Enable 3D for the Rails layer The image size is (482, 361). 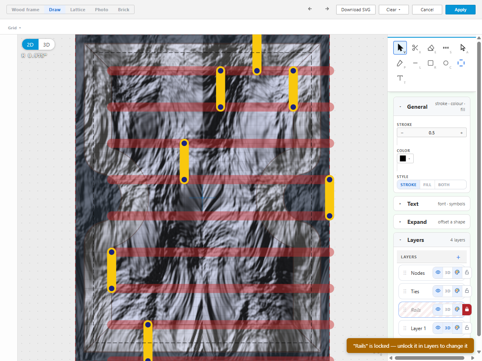click(447, 310)
